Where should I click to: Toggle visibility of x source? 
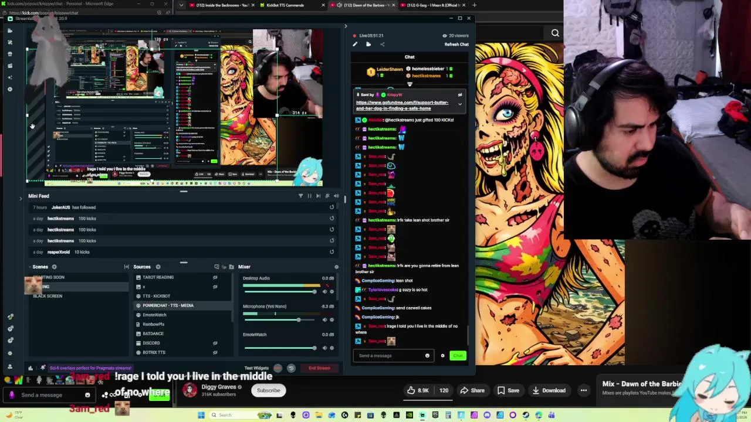click(x=215, y=287)
